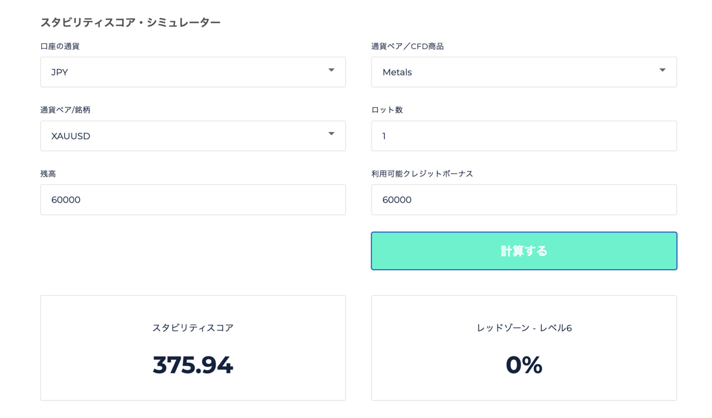This screenshot has height=418, width=712.
Task: Click the ロット数 lot size field
Action: pyautogui.click(x=524, y=136)
